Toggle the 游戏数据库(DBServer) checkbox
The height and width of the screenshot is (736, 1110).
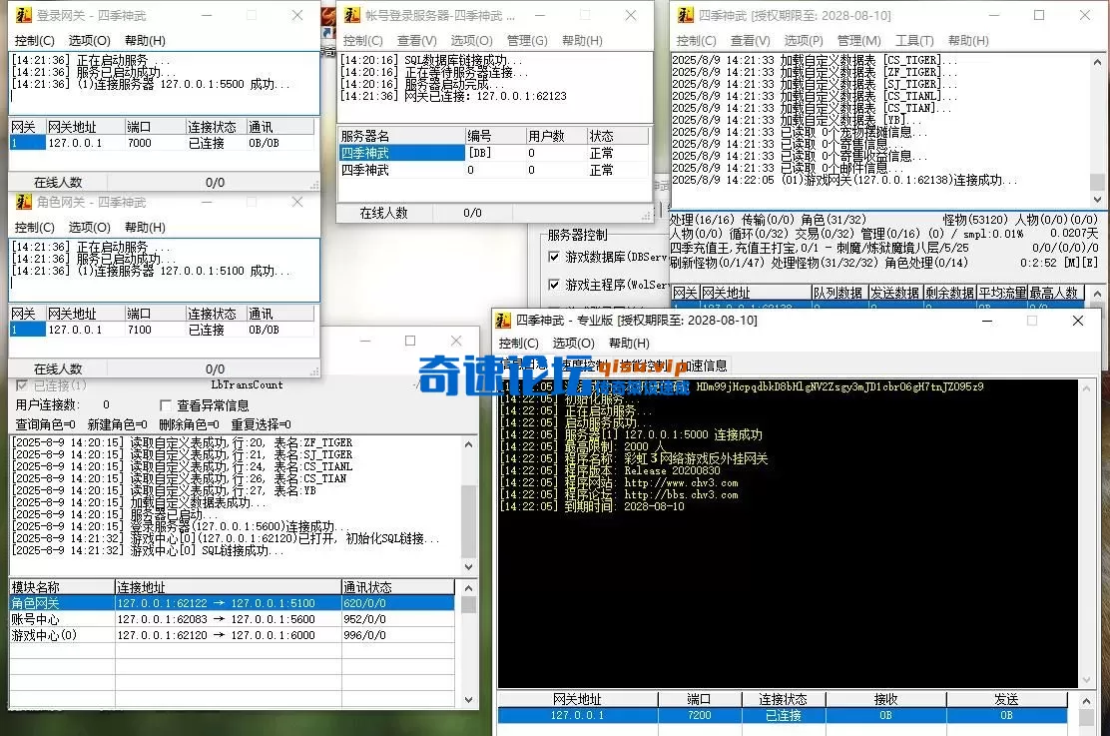coord(554,257)
